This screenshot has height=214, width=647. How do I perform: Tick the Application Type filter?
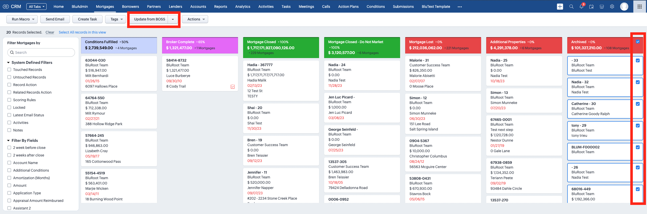click(9, 193)
